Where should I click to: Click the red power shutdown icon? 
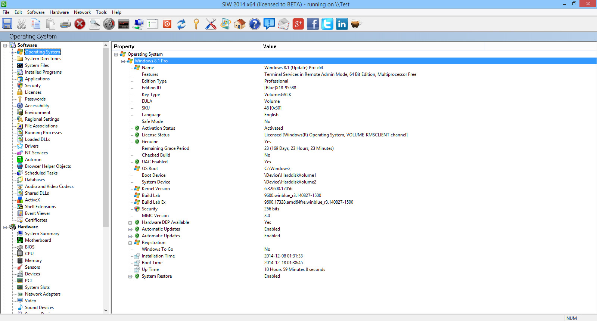pyautogui.click(x=167, y=24)
